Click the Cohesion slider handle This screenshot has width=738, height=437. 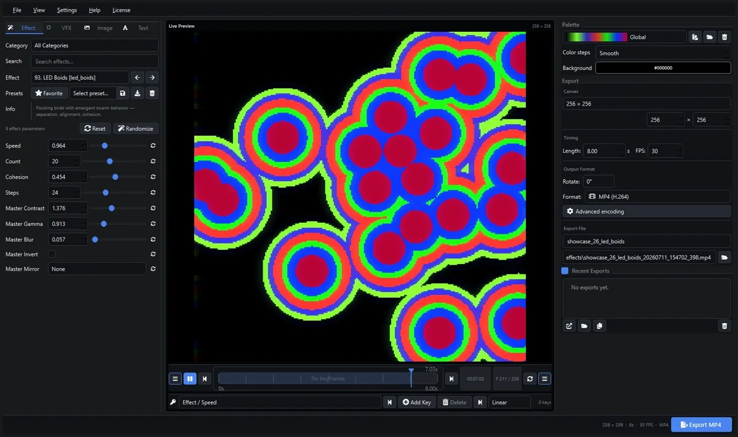[115, 177]
